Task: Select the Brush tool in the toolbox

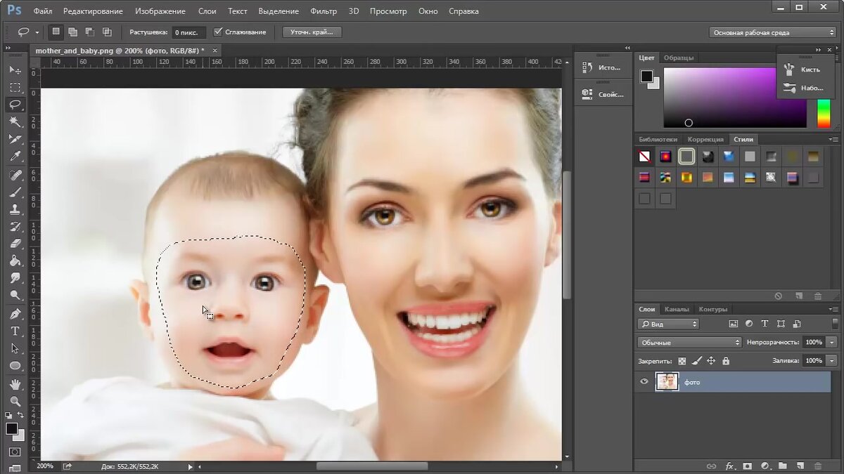Action: [15, 192]
